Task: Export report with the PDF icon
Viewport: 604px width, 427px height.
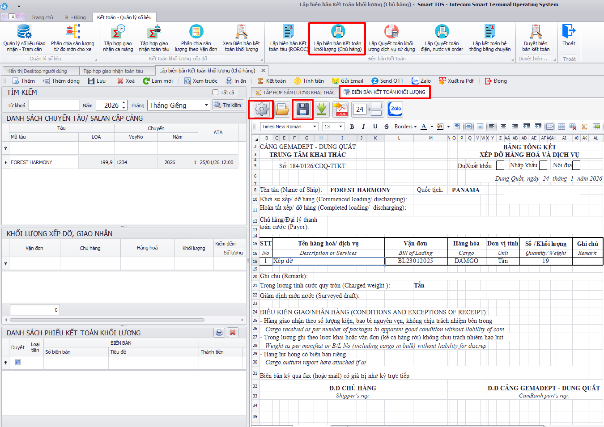Action: pos(341,109)
